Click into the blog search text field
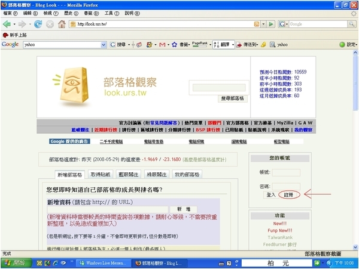 tap(219, 88)
